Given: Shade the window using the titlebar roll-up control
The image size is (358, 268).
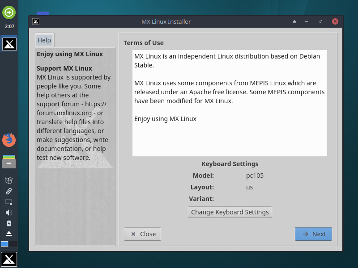Looking at the screenshot, I should (321, 21).
